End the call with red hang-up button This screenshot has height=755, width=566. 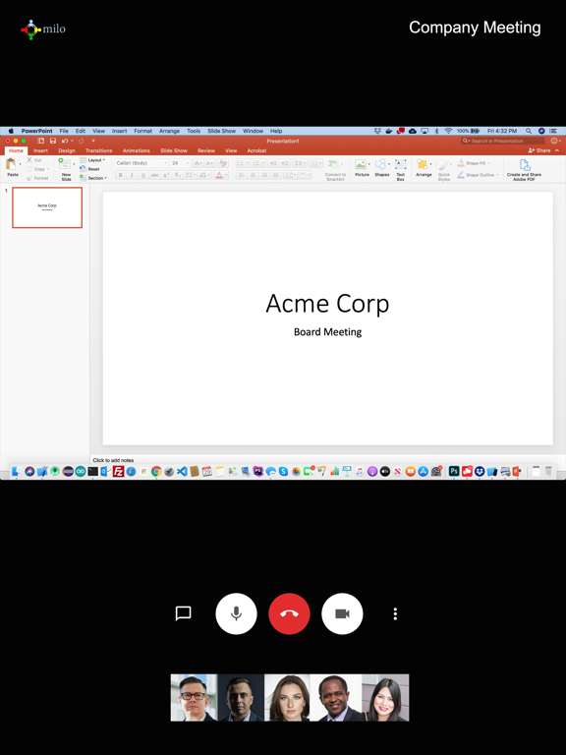pyautogui.click(x=289, y=613)
